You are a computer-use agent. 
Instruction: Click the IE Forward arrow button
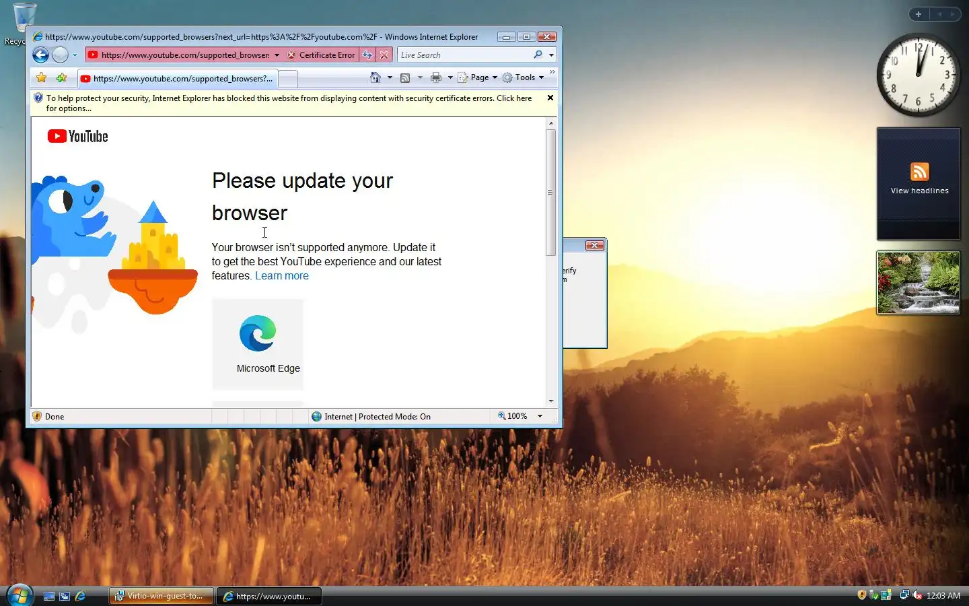click(x=61, y=55)
